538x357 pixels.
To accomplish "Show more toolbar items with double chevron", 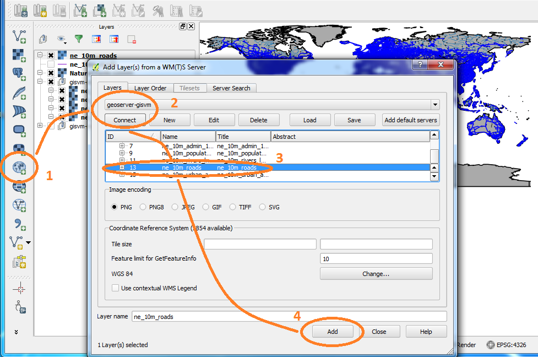I will click(x=16, y=332).
